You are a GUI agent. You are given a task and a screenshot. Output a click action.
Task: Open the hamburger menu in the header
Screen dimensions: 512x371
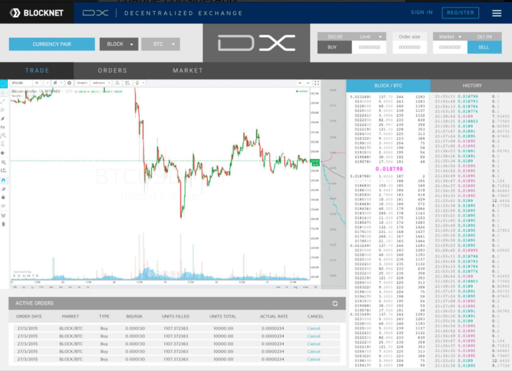click(x=496, y=13)
